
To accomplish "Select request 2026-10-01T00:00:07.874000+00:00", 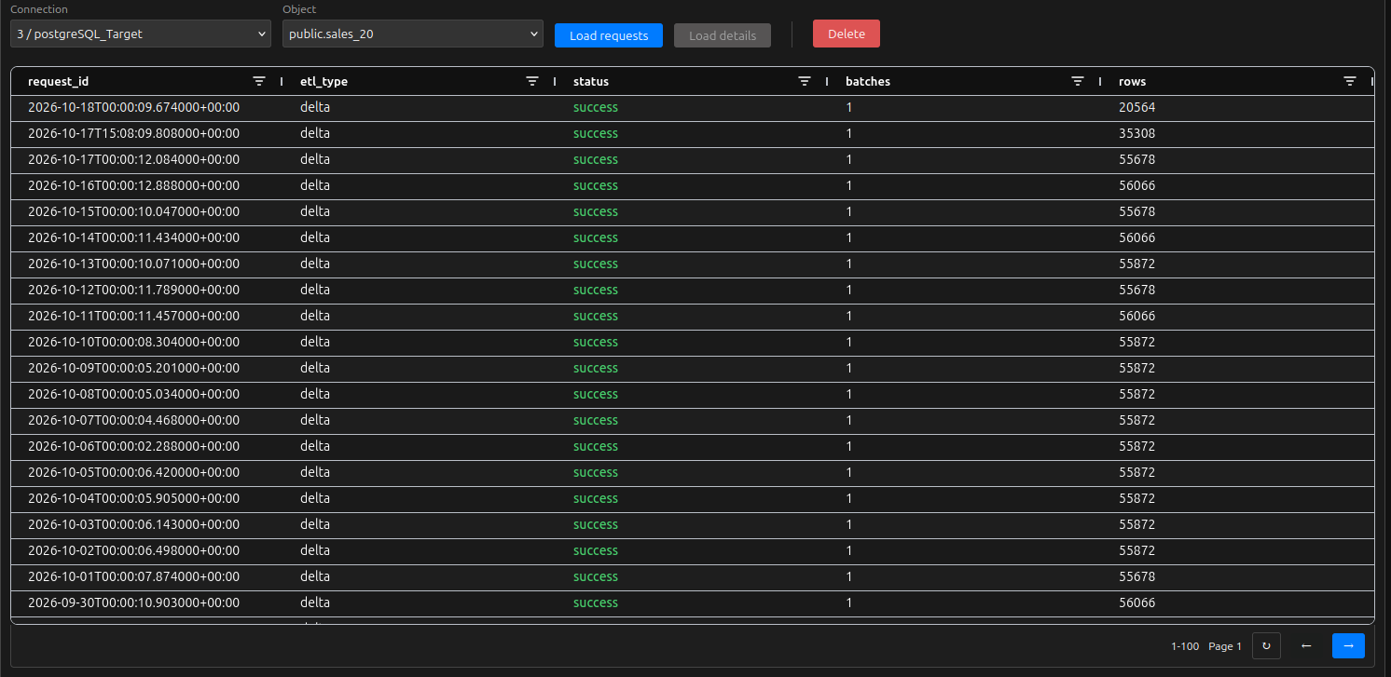I will (693, 576).
